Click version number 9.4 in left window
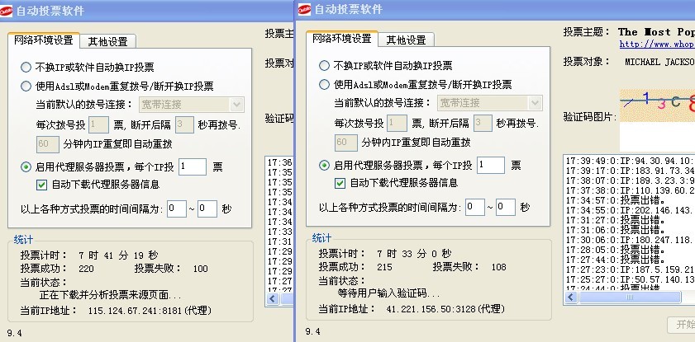Viewport: 695px width, 342px height. tap(15, 333)
